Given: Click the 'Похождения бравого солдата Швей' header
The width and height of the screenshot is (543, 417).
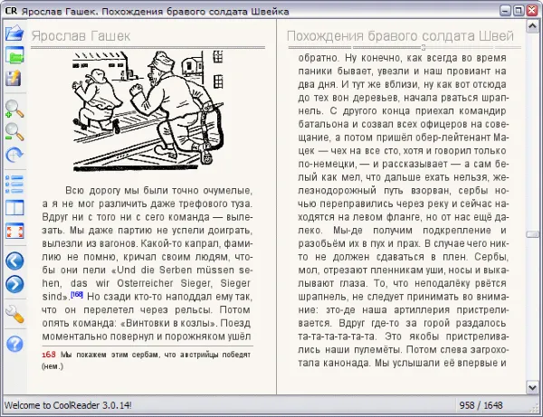Looking at the screenshot, I should [400, 36].
